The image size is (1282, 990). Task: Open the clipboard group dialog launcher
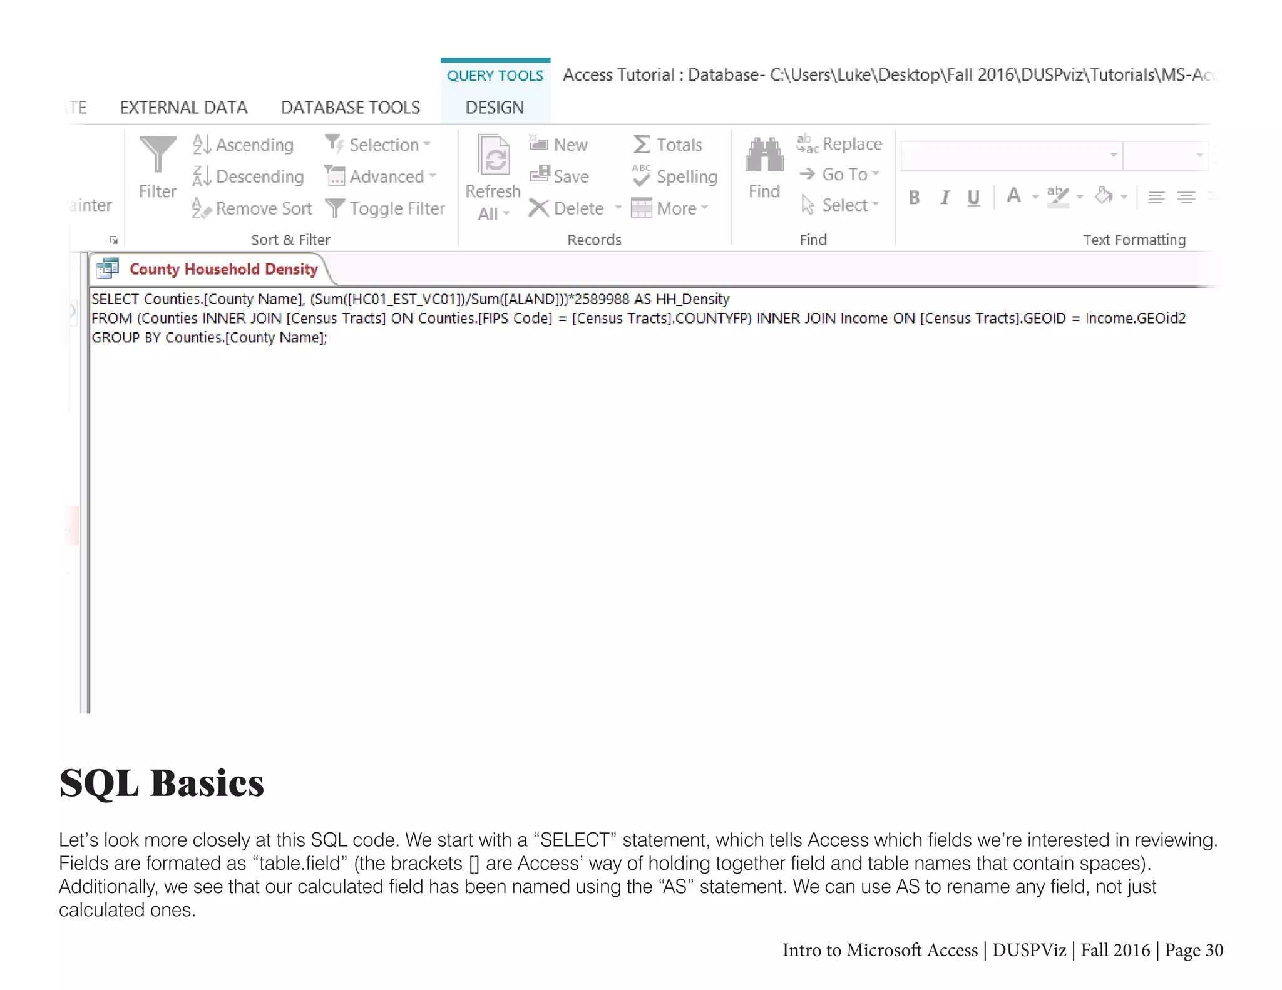tap(113, 240)
